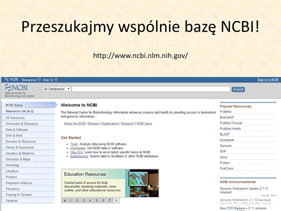This screenshot has height=211, width=281.
Task: Open Nucleotide in Popular Resources
Action: click(227, 140)
